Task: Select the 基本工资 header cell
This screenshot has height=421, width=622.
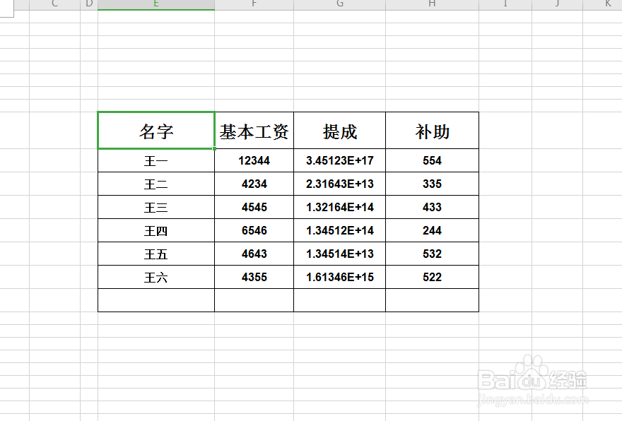Action: (x=254, y=130)
